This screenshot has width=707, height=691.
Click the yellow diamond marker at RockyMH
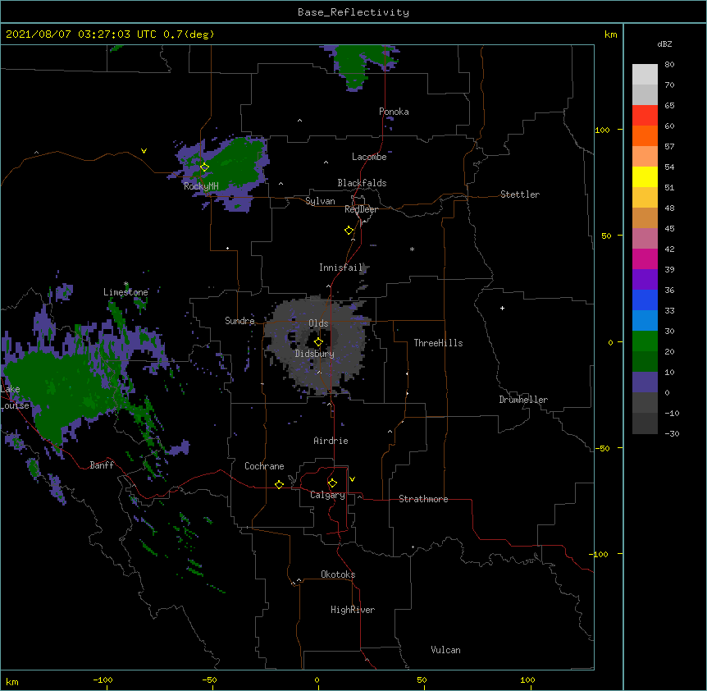204,167
